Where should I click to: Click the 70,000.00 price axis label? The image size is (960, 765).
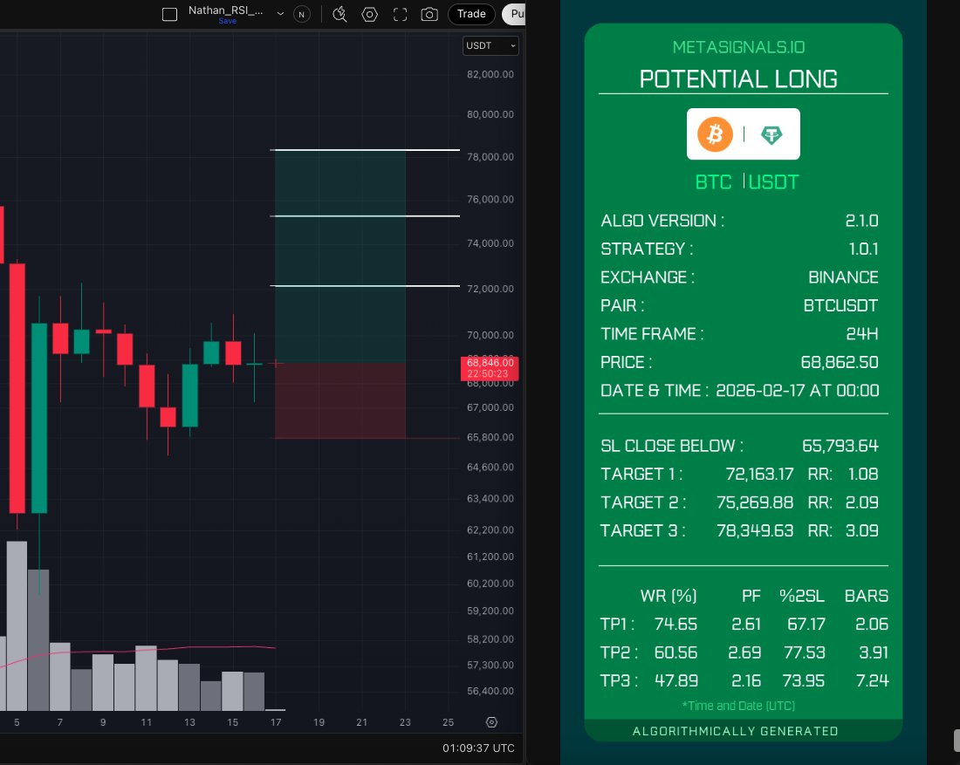coord(490,335)
